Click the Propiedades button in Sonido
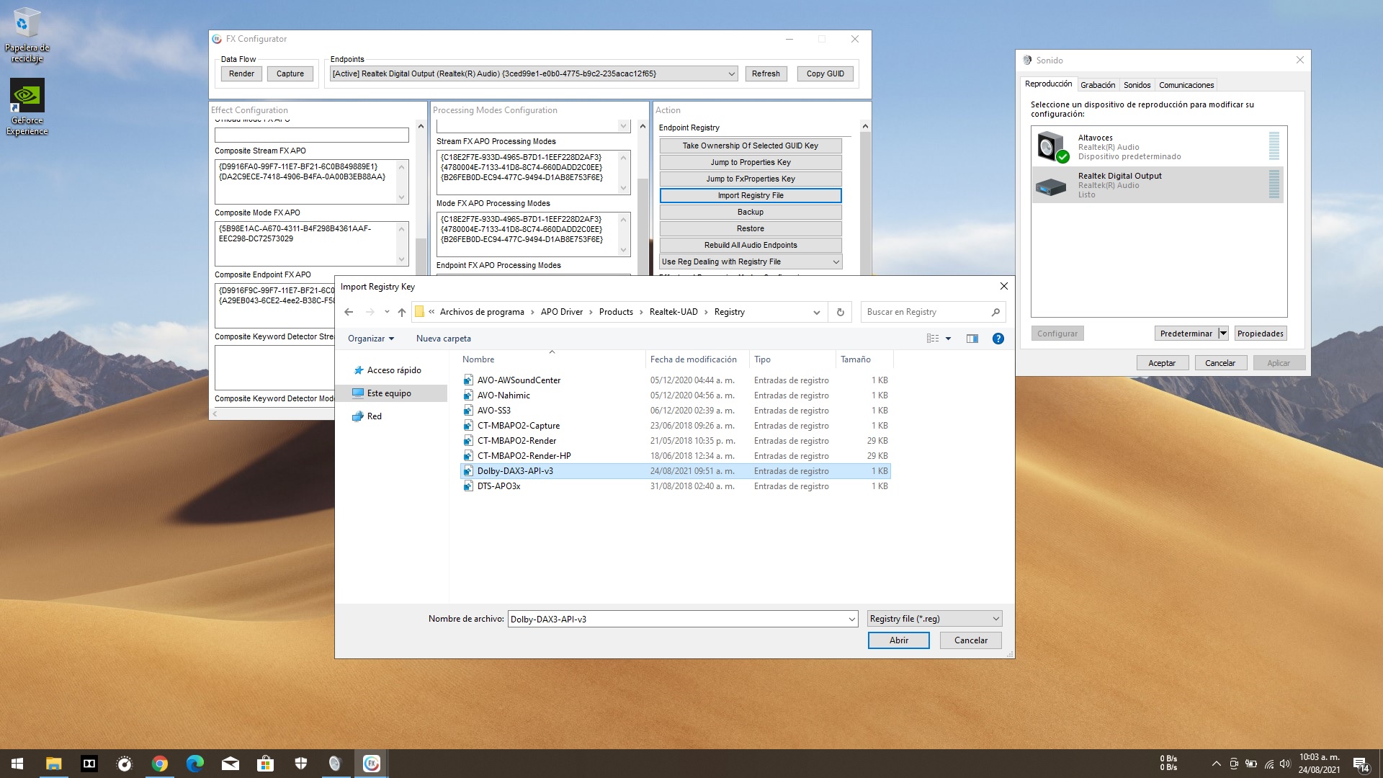 (1260, 334)
